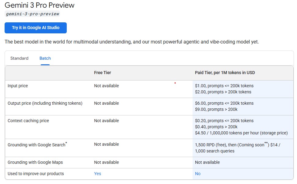Click the Grounding with Google Search label

tap(36, 145)
